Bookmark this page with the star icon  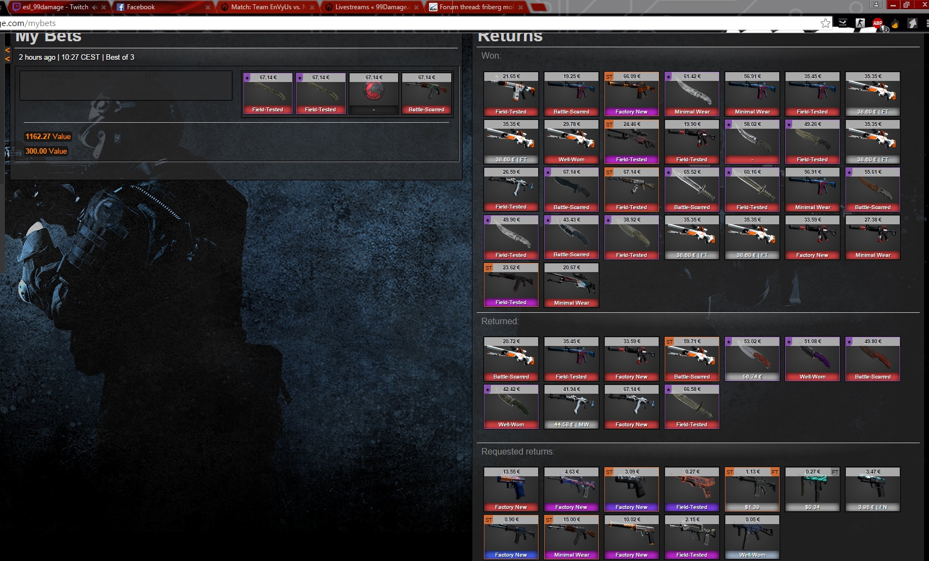(x=825, y=23)
